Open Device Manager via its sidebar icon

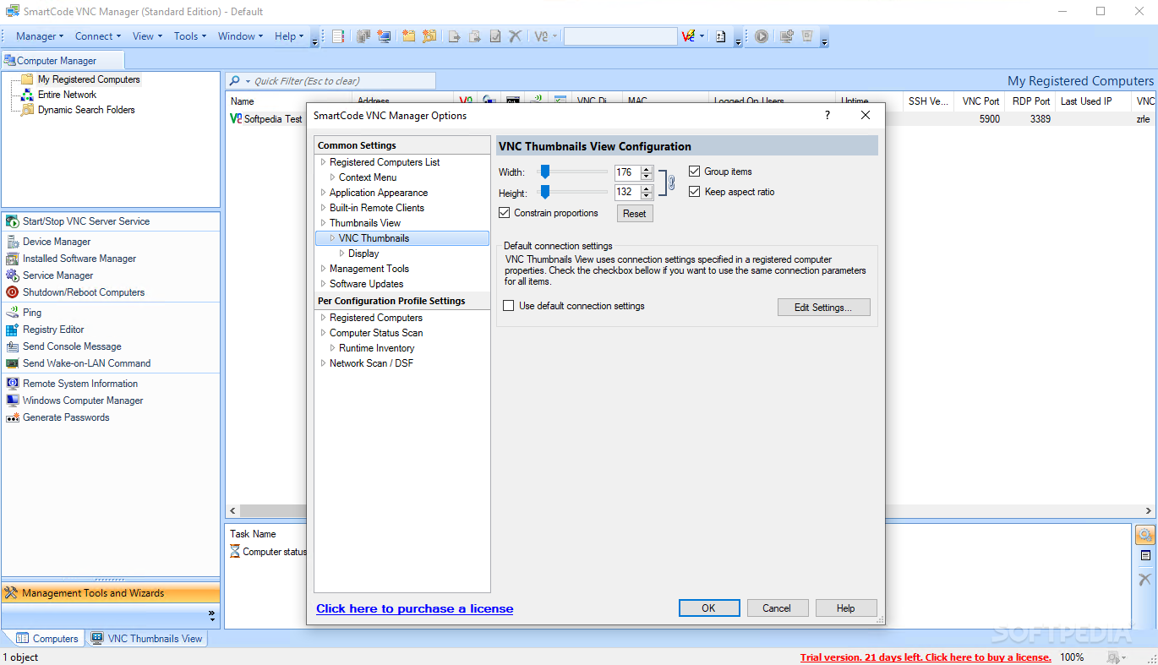pyautogui.click(x=13, y=242)
